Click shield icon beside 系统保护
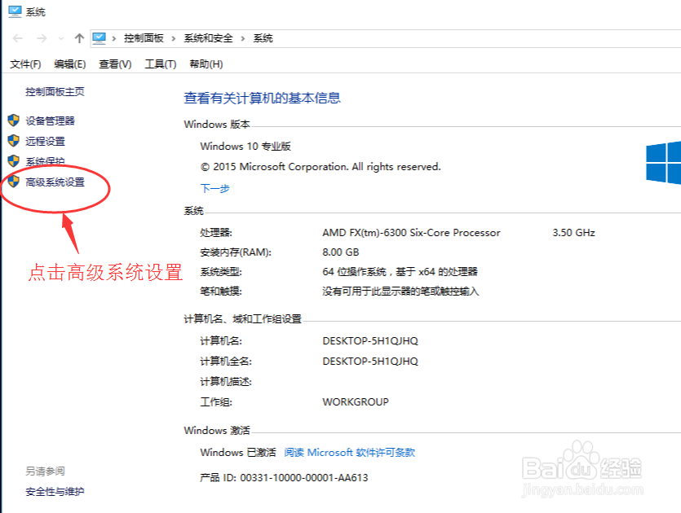The height and width of the screenshot is (513, 681). 14,161
